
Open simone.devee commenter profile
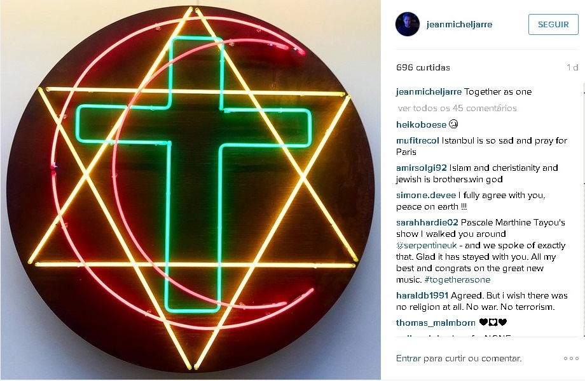coord(425,195)
